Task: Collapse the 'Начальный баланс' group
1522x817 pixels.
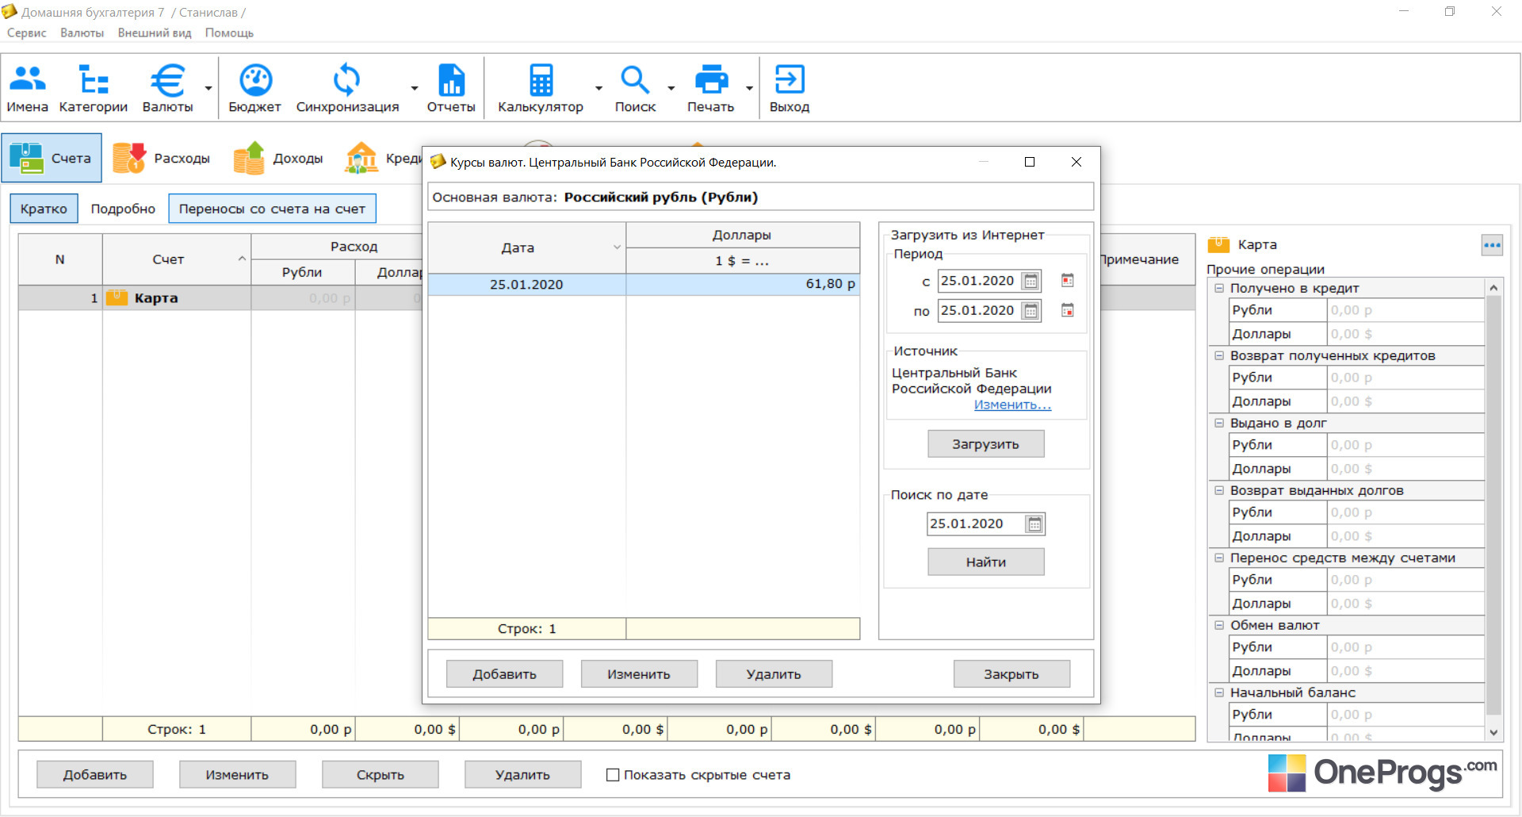Action: click(1219, 692)
